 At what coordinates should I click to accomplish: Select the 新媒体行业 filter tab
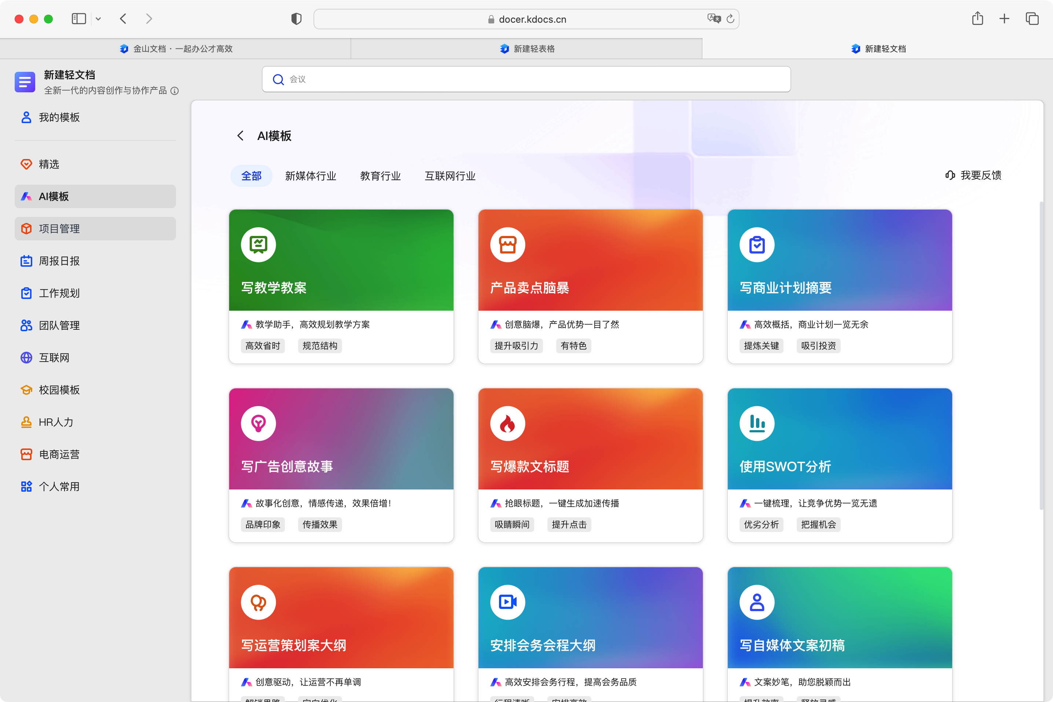311,176
